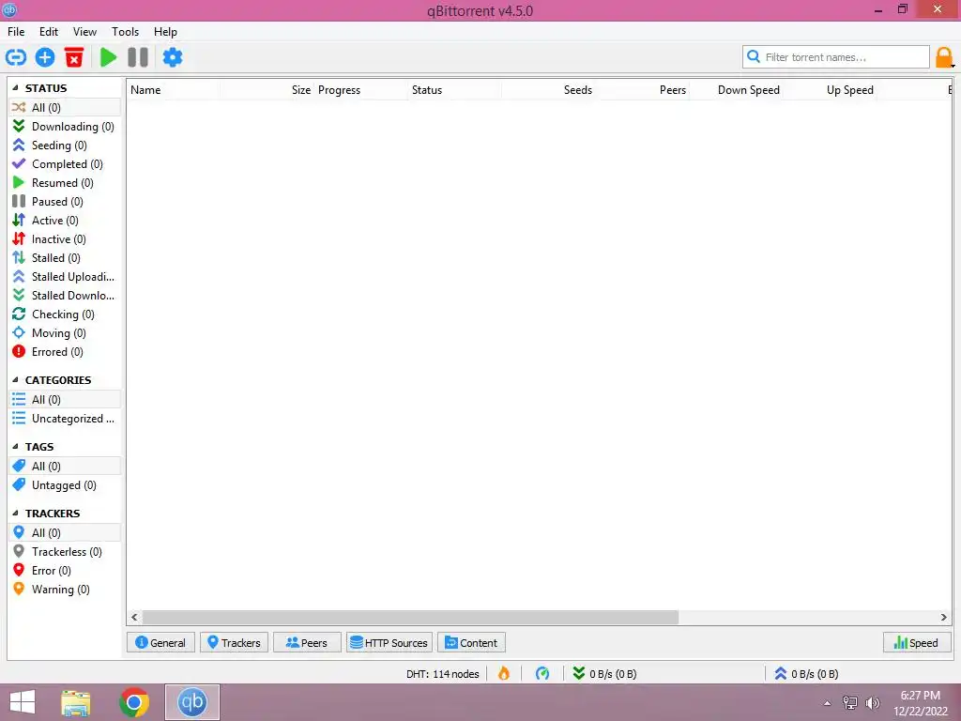
Task: Collapse the CATEGORIES section
Action: (x=15, y=380)
